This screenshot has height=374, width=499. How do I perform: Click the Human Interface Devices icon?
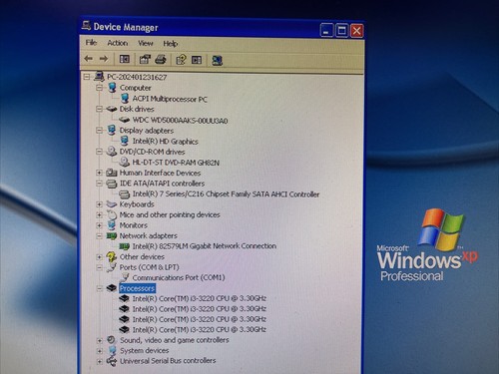(x=112, y=173)
